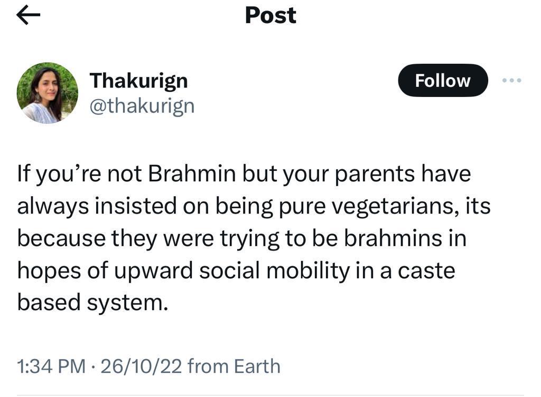541x397 pixels.
Task: Click the display name Thakurign
Action: tap(138, 81)
